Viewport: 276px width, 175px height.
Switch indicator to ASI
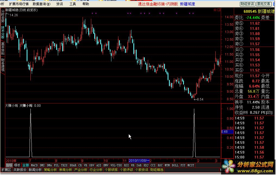99,165
